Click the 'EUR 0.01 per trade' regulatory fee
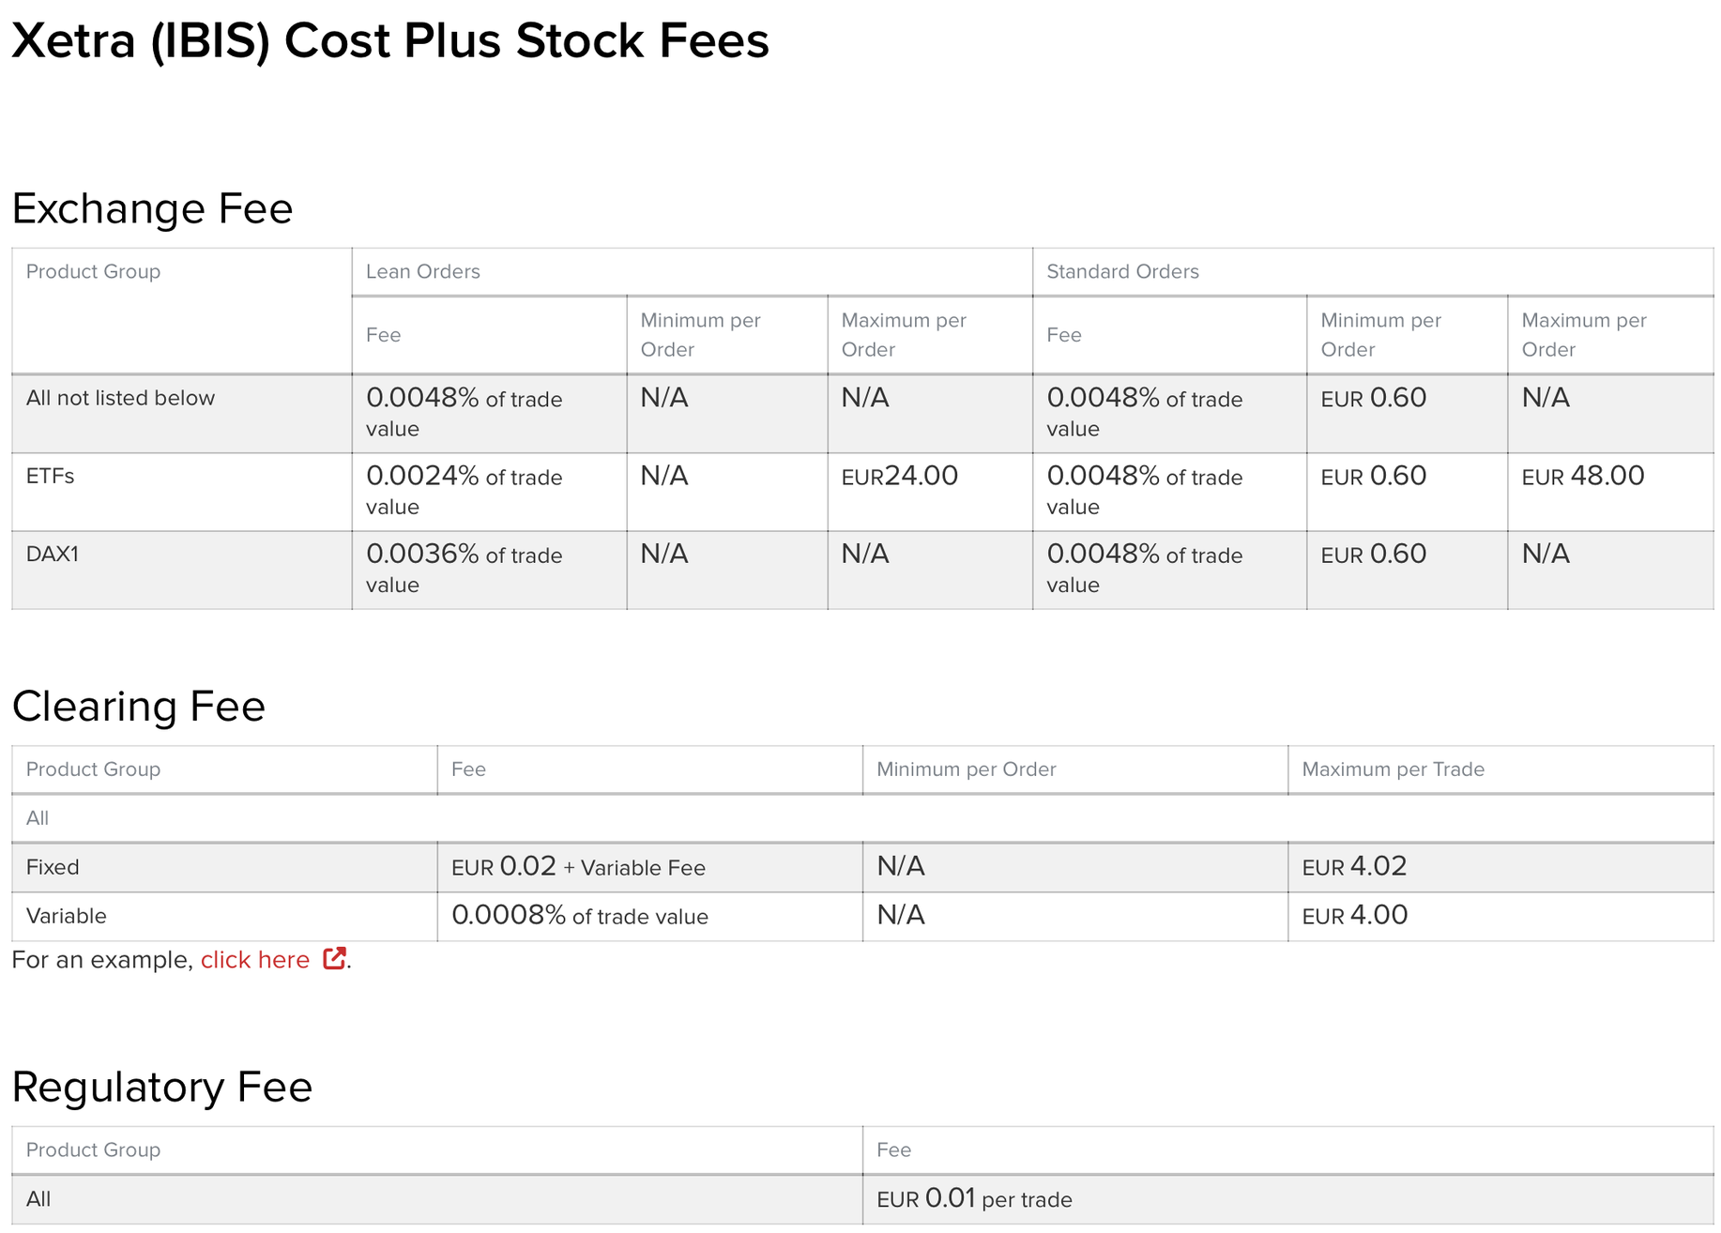 [x=974, y=1199]
